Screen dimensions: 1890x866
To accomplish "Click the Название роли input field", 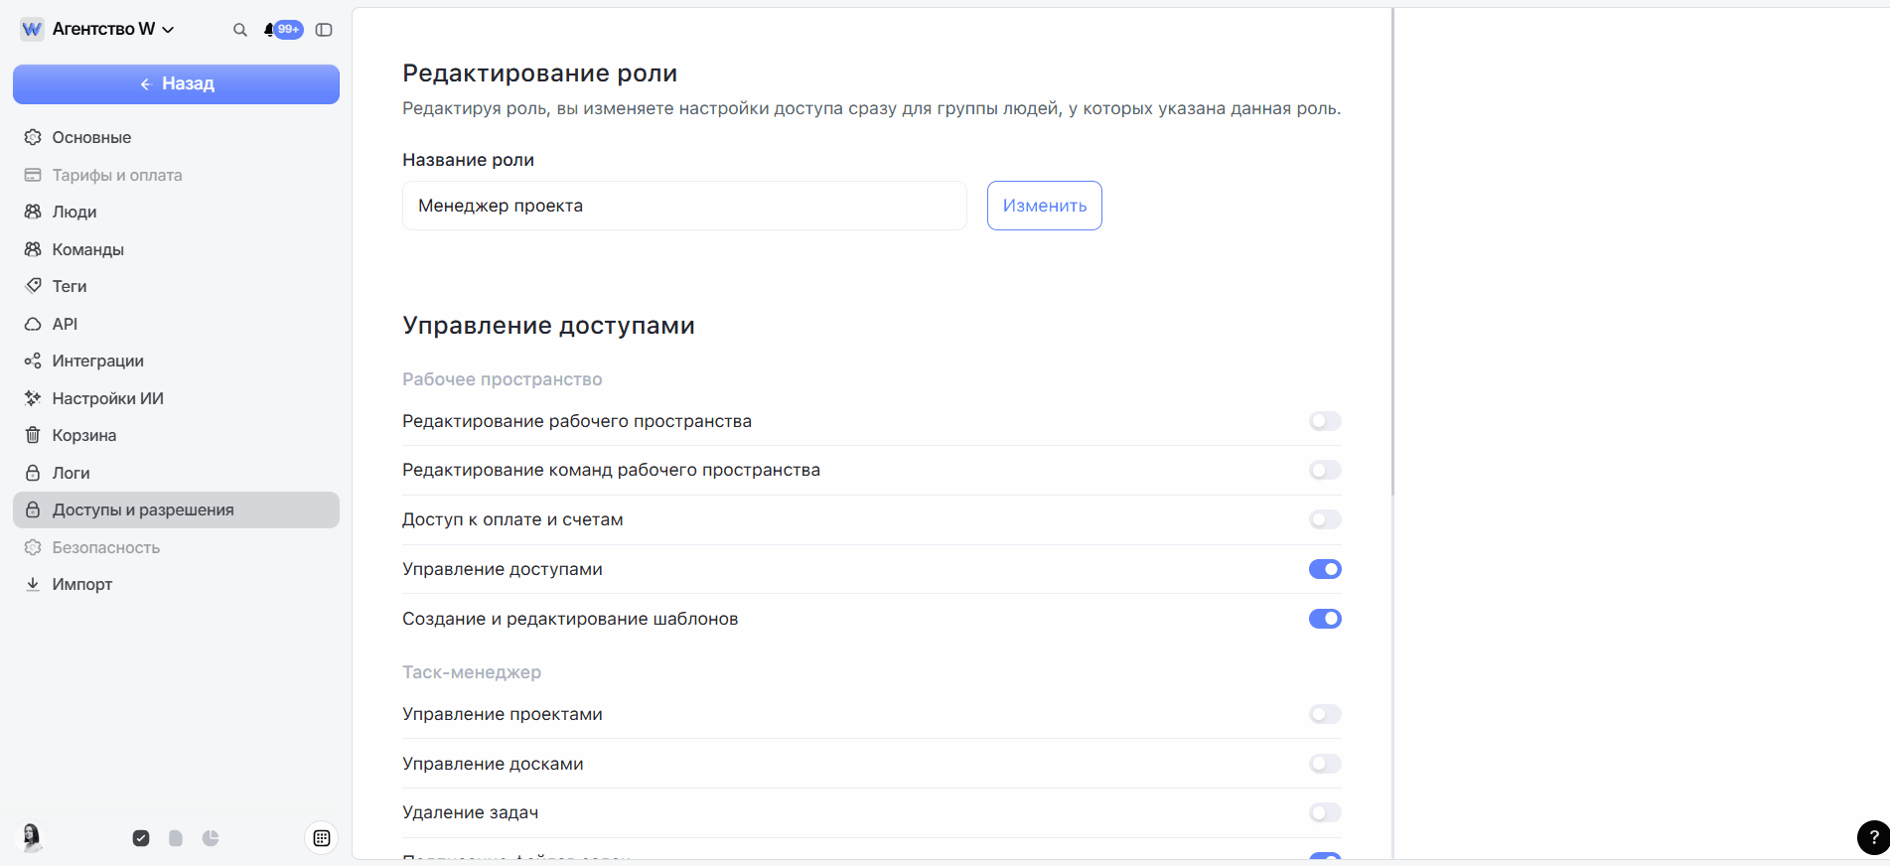I will [684, 206].
